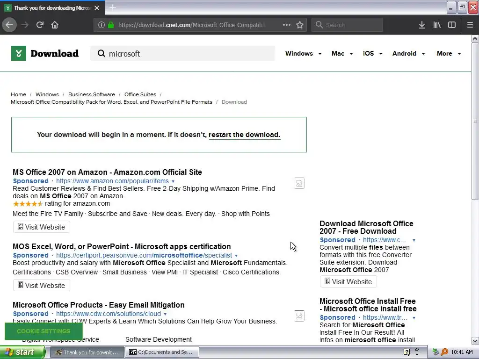Viewport: 479px width, 359px height.
Task: Click 'Software Development' ad sublink
Action: coord(158,339)
